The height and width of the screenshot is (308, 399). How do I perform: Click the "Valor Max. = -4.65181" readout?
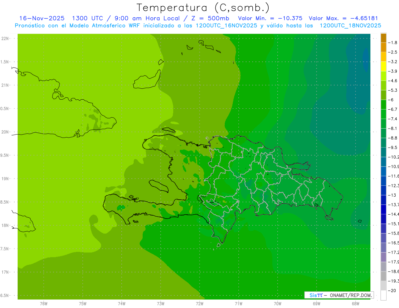click(343, 18)
